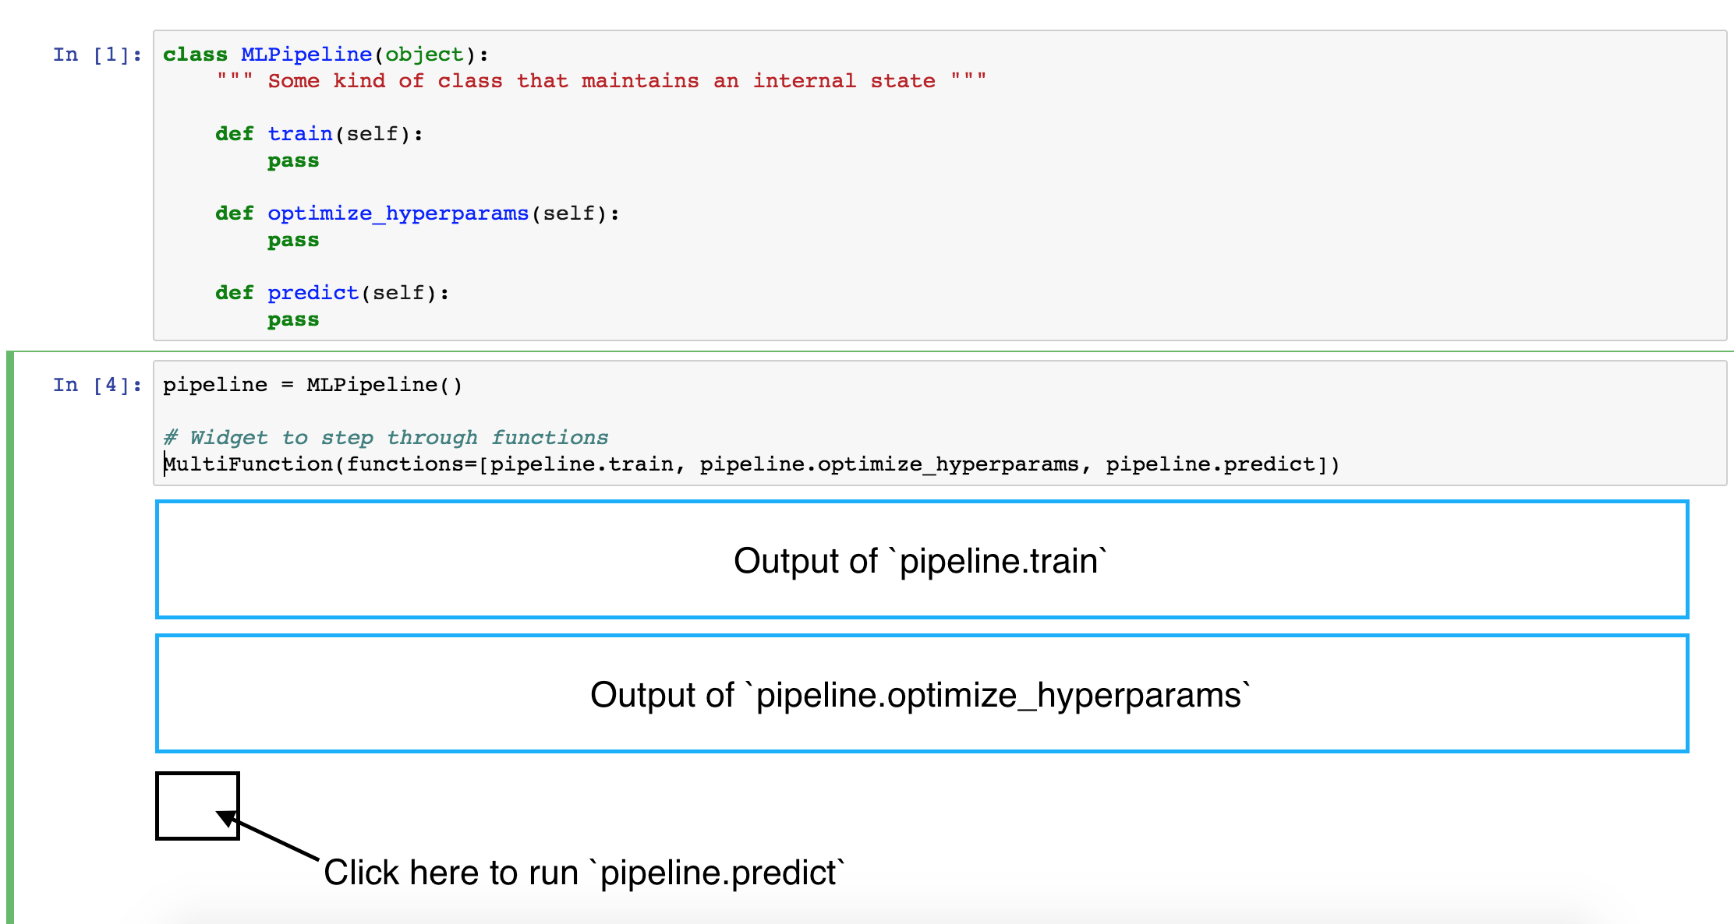This screenshot has height=924, width=1734.
Task: Click the pass statement under predict
Action: (293, 319)
